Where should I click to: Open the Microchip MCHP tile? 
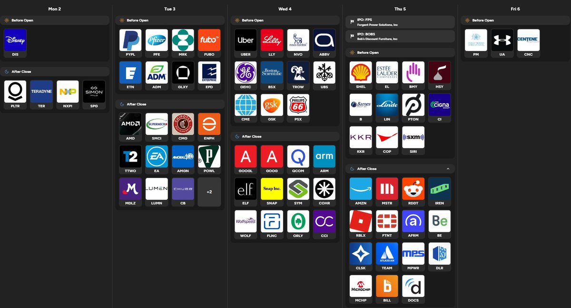[361, 289]
